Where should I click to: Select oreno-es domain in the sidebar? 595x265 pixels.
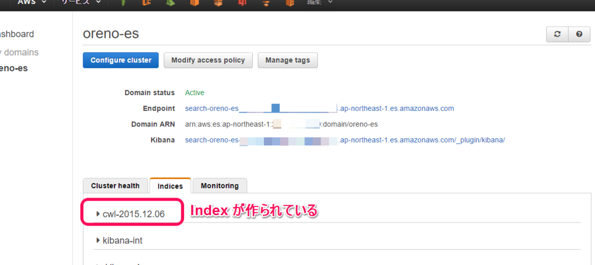(x=14, y=69)
